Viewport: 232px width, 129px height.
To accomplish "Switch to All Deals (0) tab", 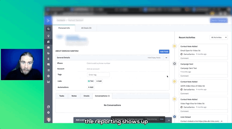I will 86,28.
